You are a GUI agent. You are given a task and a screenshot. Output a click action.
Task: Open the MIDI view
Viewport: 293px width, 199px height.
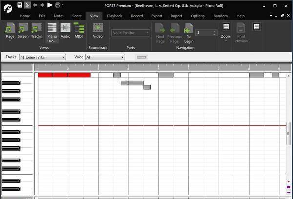pyautogui.click(x=79, y=31)
